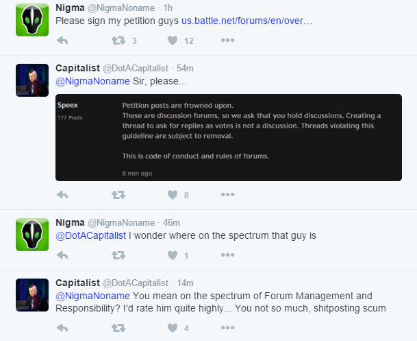This screenshot has width=417, height=341.
Task: Like Capitalist's tweet with 8 likes
Action: point(173,195)
